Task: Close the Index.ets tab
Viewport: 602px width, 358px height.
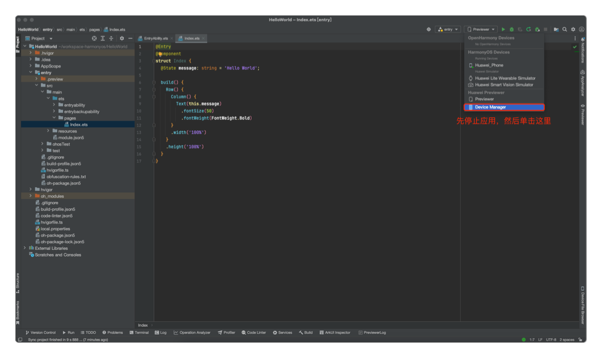Action: (x=203, y=38)
